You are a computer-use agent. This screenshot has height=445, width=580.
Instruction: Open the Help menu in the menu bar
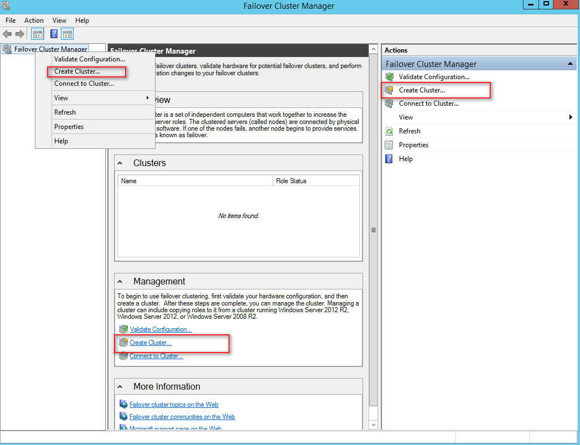82,20
